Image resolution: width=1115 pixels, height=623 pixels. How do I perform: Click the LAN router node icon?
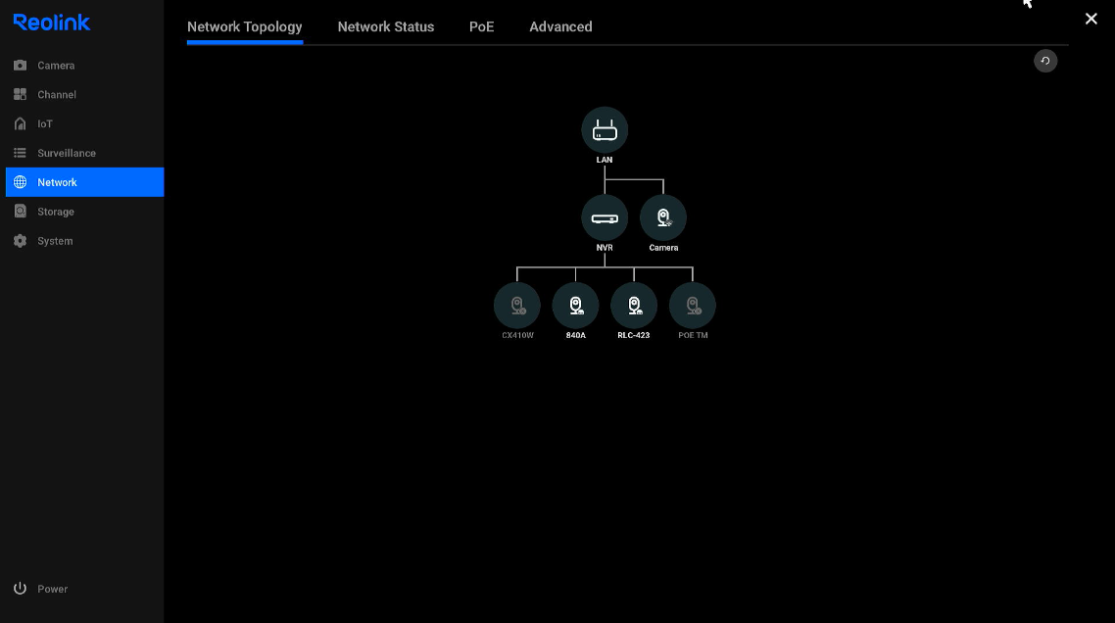point(605,130)
